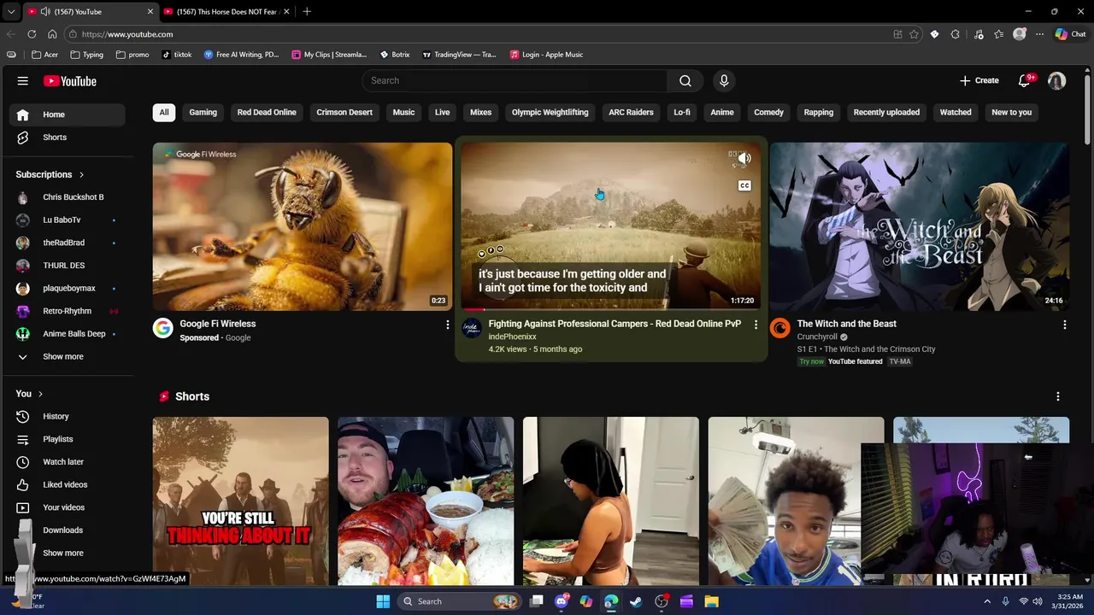Image resolution: width=1094 pixels, height=615 pixels.
Task: Start voice search with microphone icon
Action: coord(724,80)
